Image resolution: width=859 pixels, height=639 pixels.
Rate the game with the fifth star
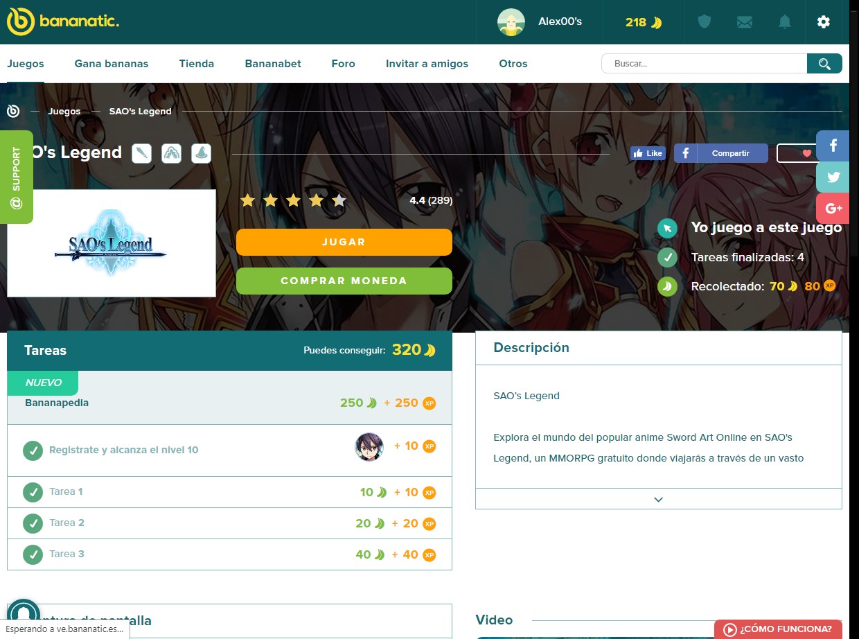click(x=339, y=201)
